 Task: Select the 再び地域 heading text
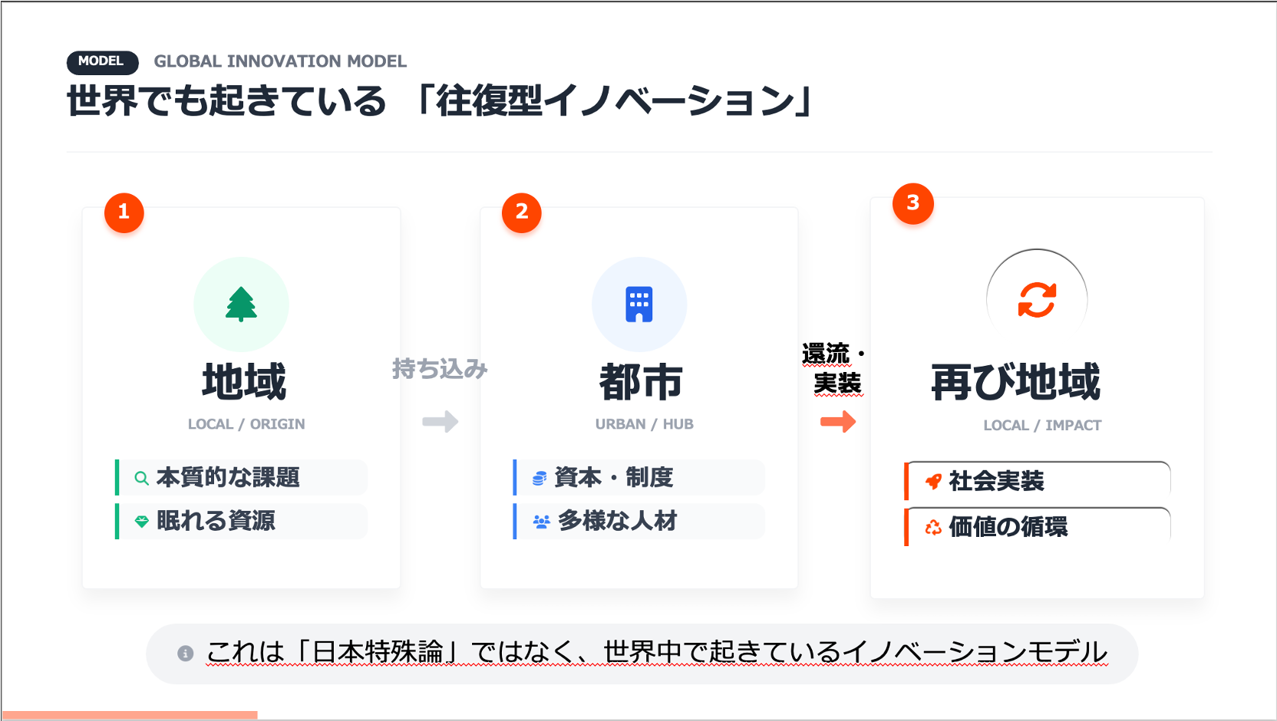pos(1015,382)
